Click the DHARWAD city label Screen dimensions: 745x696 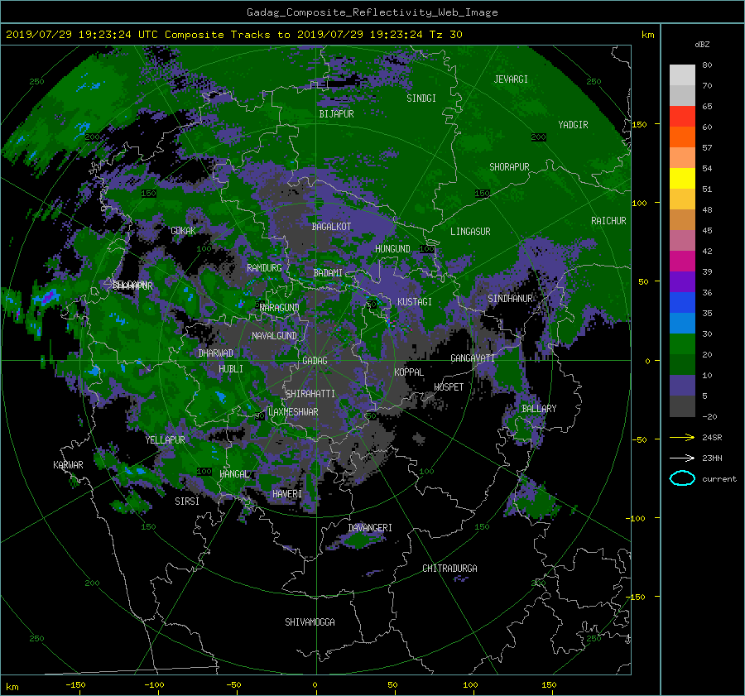point(215,353)
